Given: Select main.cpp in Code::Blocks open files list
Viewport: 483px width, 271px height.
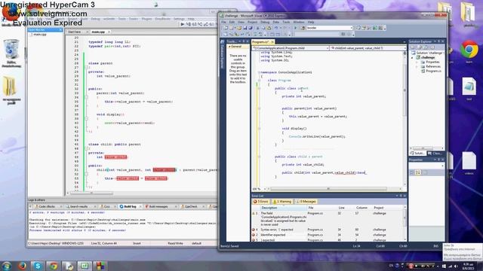Looking at the screenshot, I should point(40,35).
